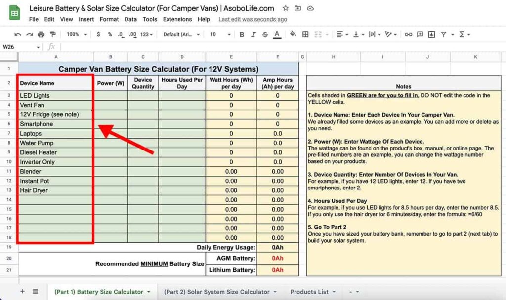Open the fill color picker
Image resolution: width=506 pixels, height=300 pixels.
tap(293, 34)
